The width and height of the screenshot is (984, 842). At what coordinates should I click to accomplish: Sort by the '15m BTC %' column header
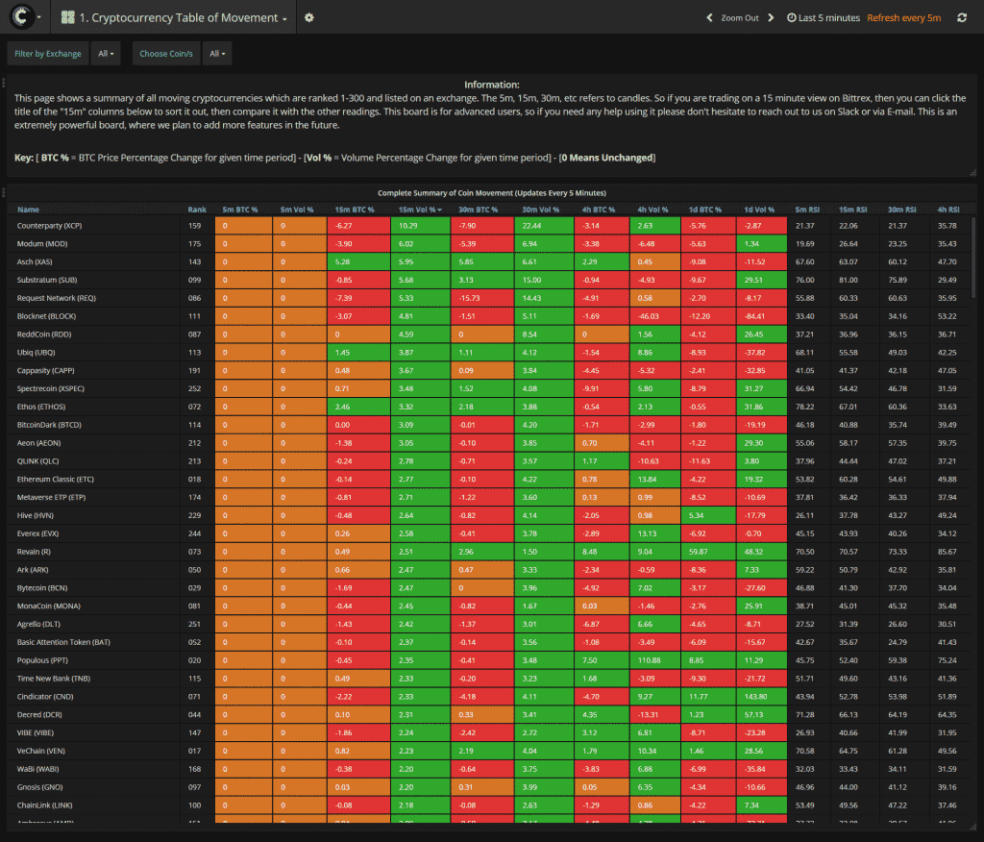pyautogui.click(x=355, y=210)
